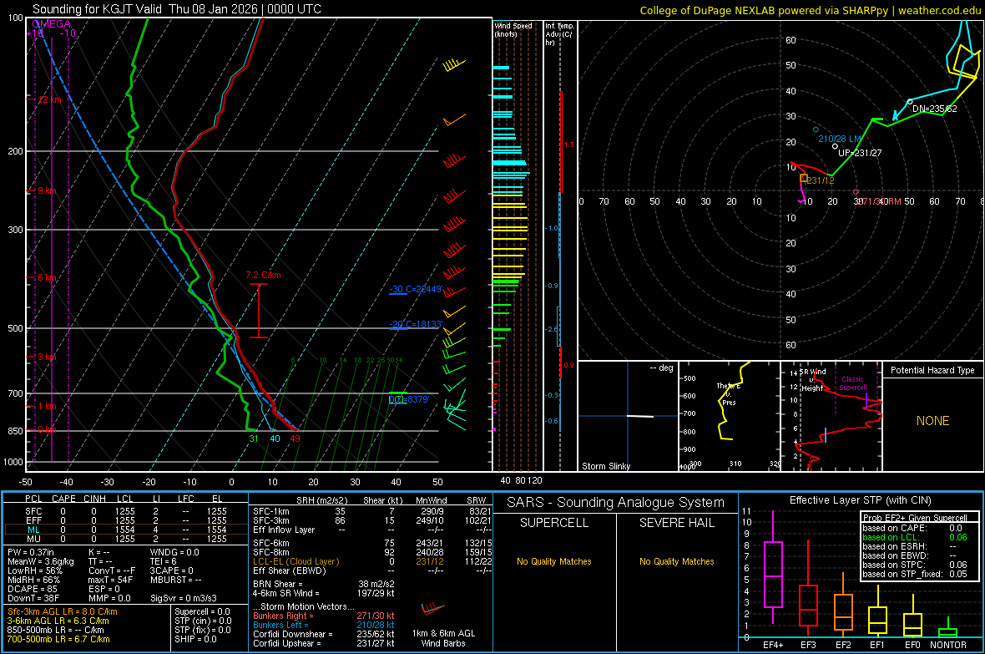The width and height of the screenshot is (985, 654).
Task: Click the MeanW = 3.6g/kg value
Action: pos(40,561)
